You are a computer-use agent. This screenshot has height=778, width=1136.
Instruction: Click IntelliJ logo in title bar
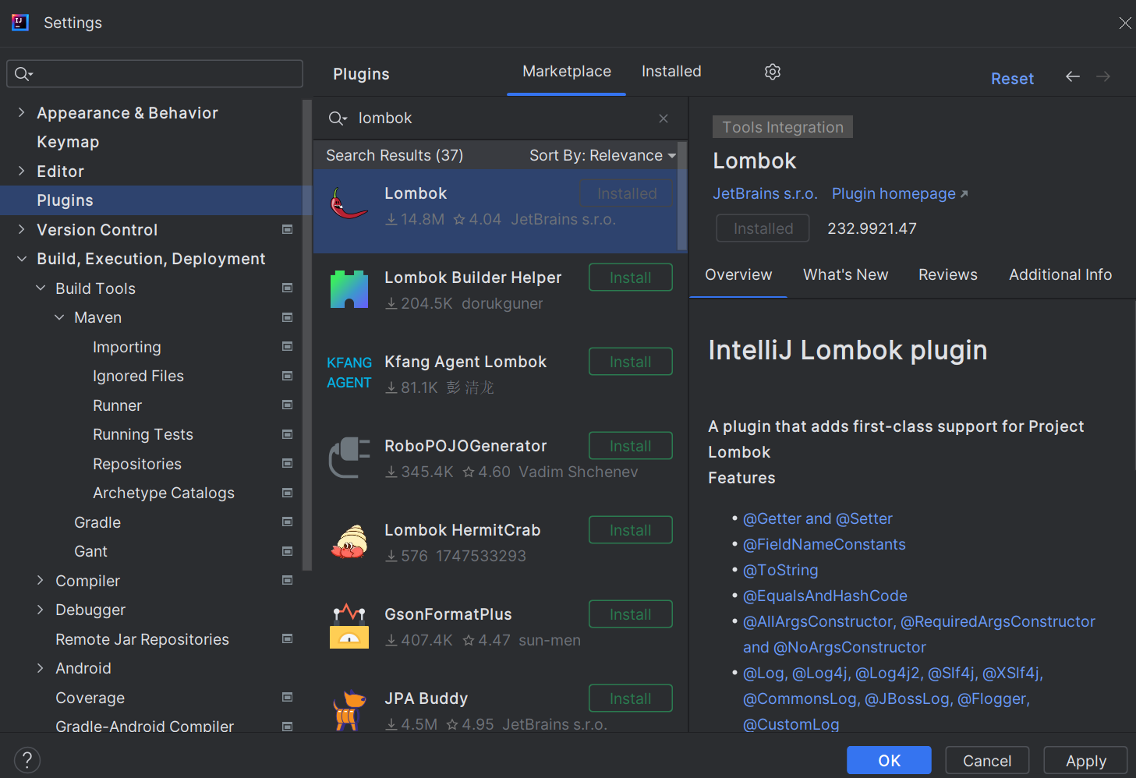point(20,23)
